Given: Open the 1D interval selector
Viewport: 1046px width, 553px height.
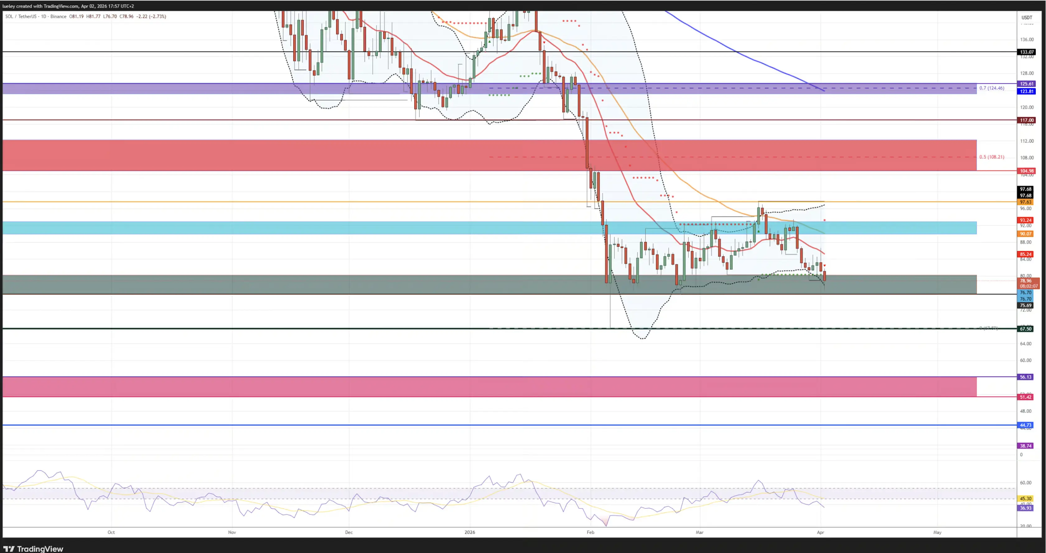Looking at the screenshot, I should click(x=44, y=17).
